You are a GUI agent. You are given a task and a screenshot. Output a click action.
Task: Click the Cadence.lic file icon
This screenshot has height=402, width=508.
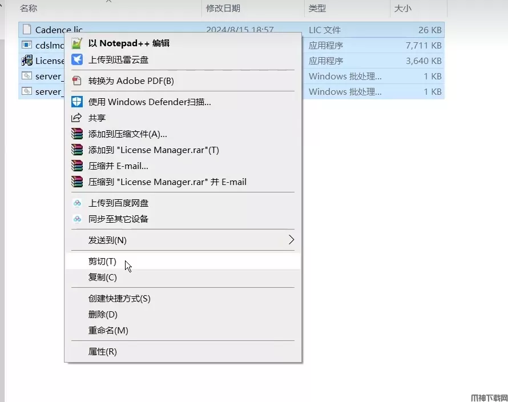(x=27, y=30)
